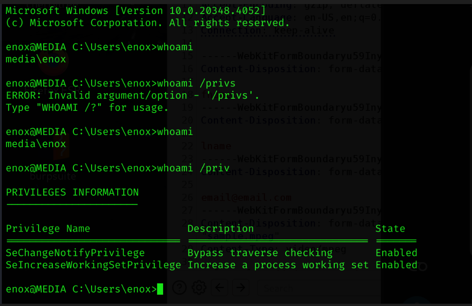The height and width of the screenshot is (306, 472).
Task: Click the WebKitFormBoundary text on line 27
Action: [291, 210]
